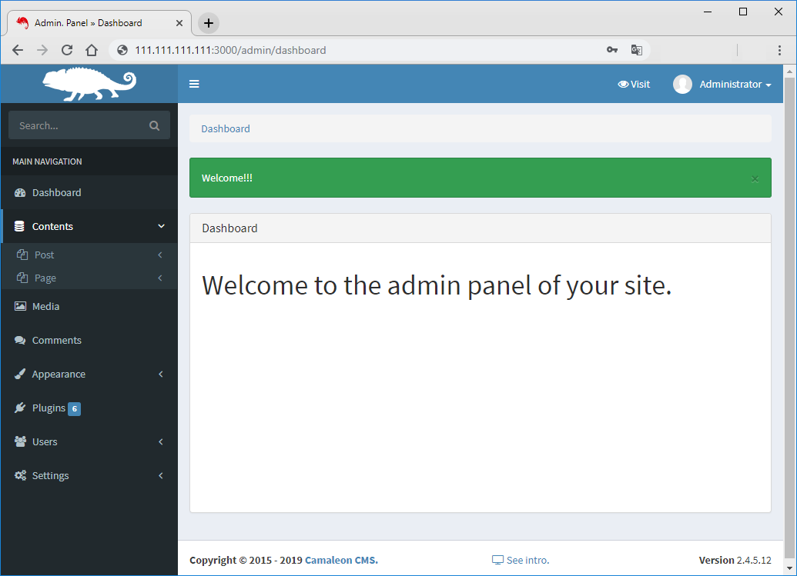The height and width of the screenshot is (576, 797).
Task: Toggle the sidebar with the hamburger icon
Action: [x=194, y=84]
